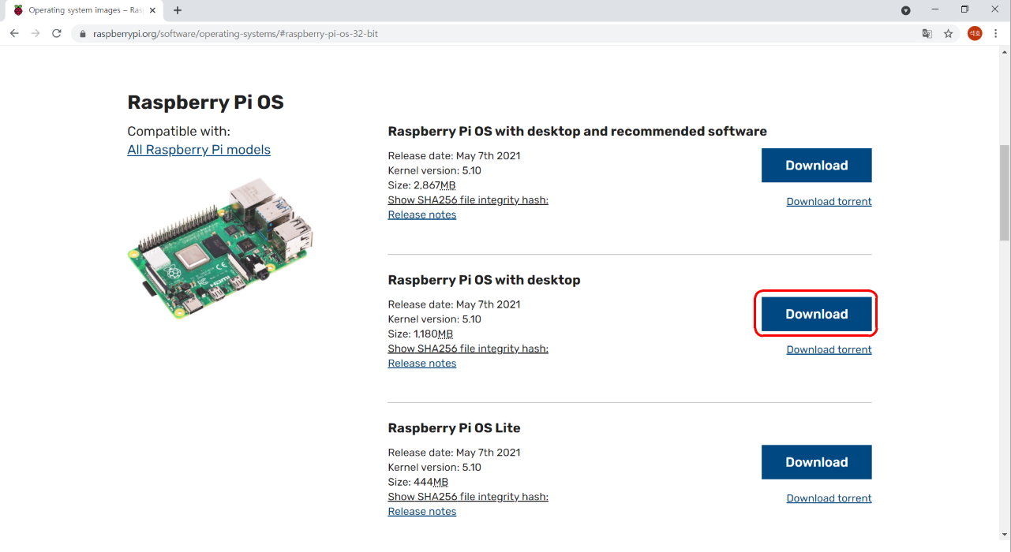Minimize the Chrome window
The width and height of the screenshot is (1011, 552).
tap(935, 9)
